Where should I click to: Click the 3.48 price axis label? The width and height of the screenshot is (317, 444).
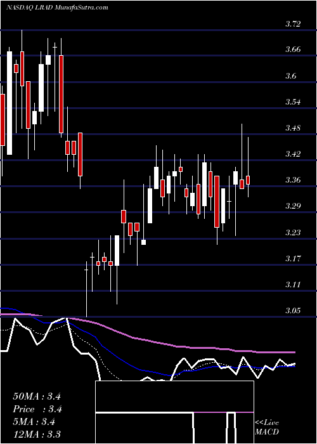coord(293,127)
